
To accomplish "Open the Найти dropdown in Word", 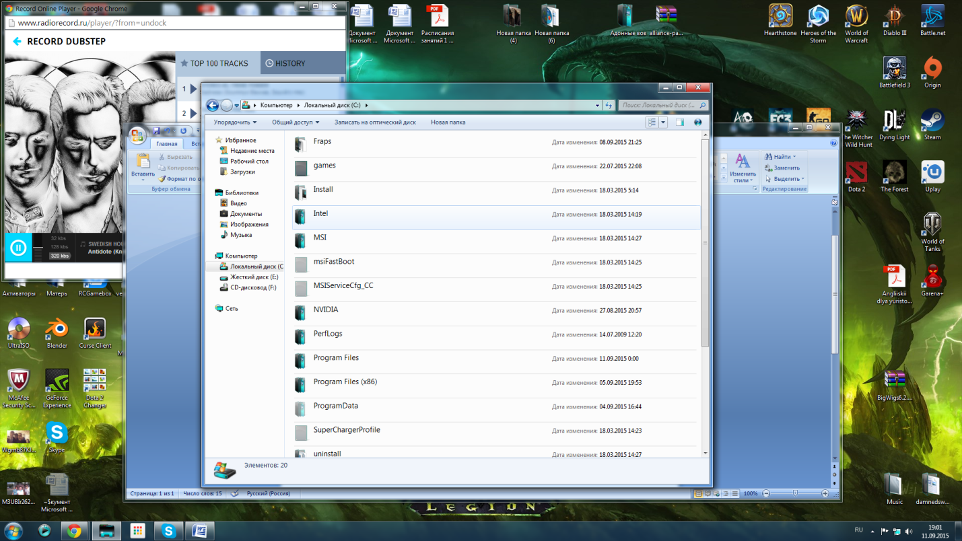I will pyautogui.click(x=782, y=157).
